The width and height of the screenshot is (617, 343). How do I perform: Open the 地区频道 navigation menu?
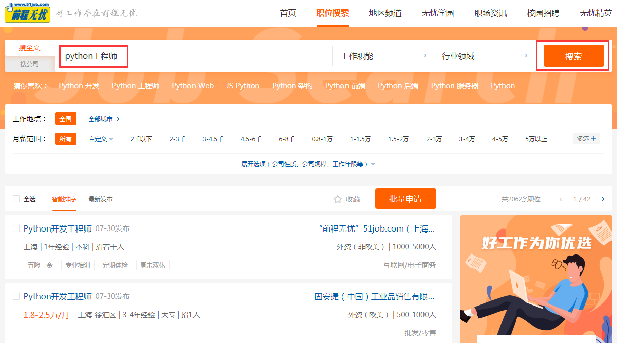pos(385,13)
